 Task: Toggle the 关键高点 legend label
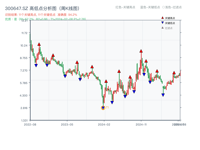click(x=170, y=18)
